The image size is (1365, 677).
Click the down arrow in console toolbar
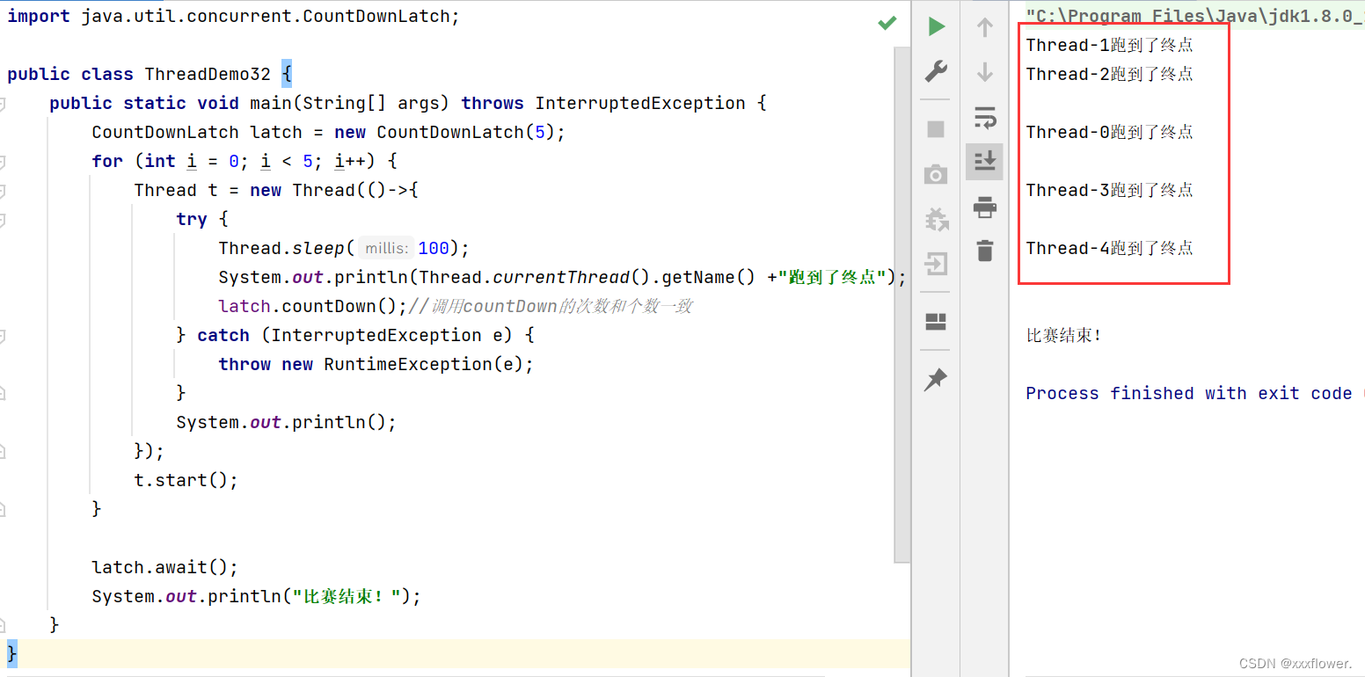pyautogui.click(x=985, y=72)
